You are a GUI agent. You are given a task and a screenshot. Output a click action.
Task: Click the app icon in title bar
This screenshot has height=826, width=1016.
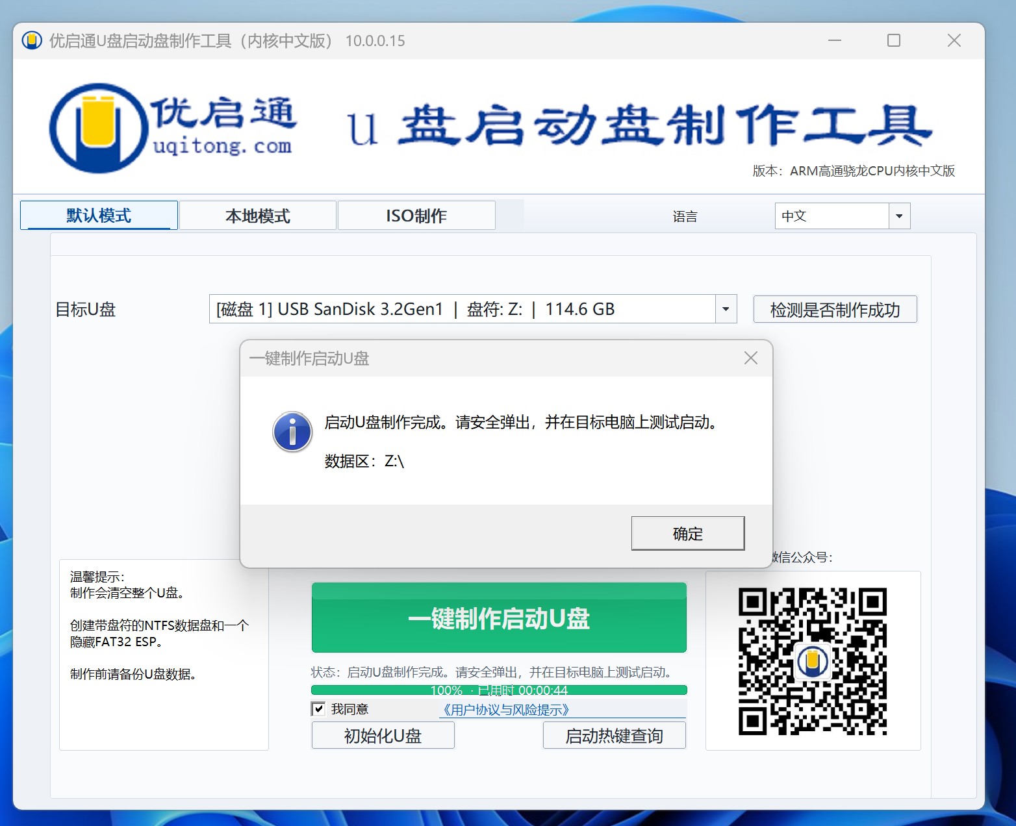[x=32, y=40]
